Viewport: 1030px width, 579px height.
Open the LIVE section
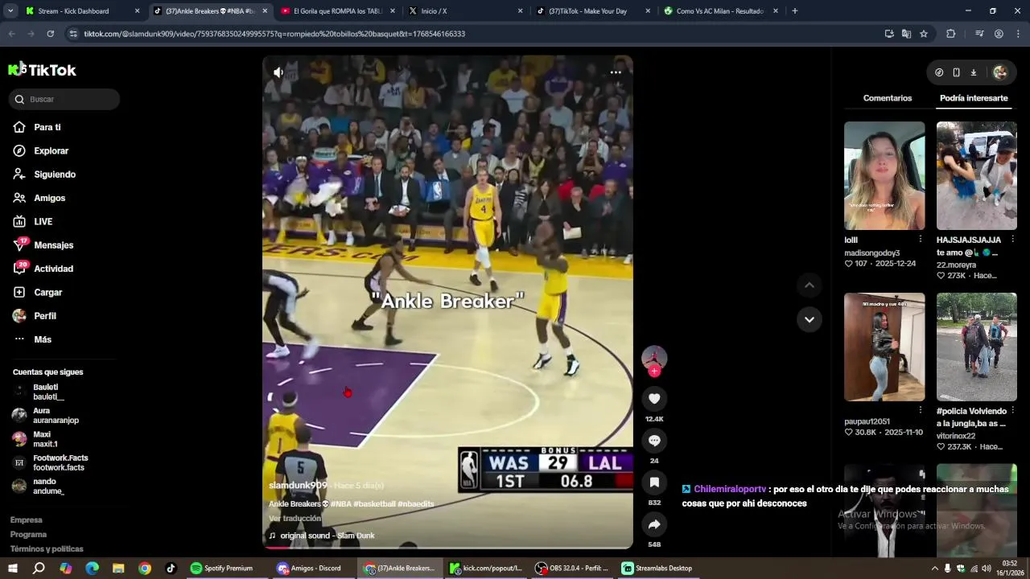click(x=43, y=222)
